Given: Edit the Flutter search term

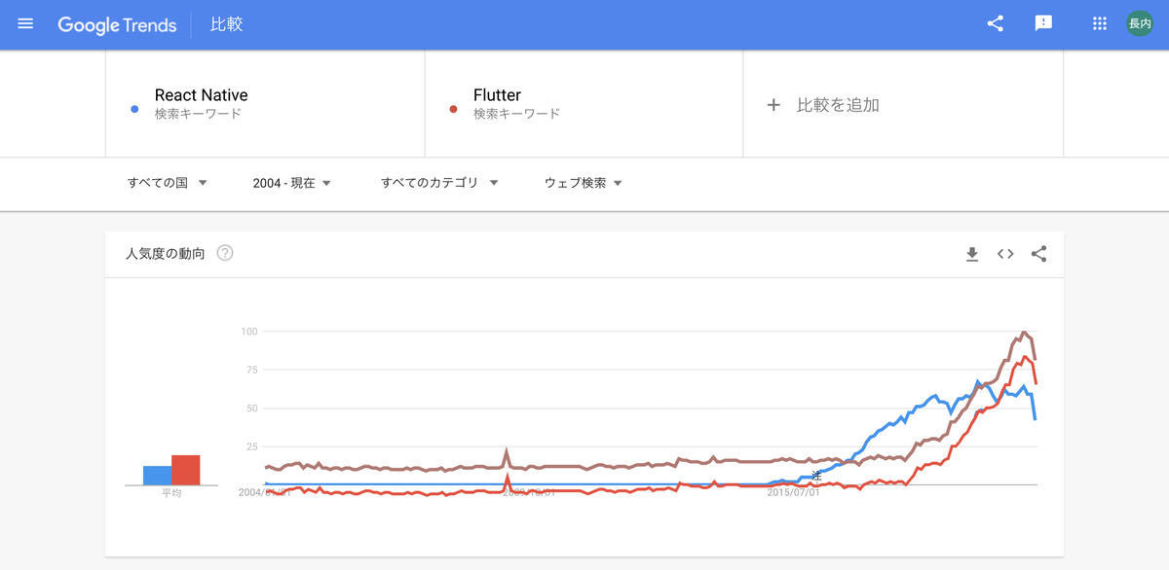Looking at the screenshot, I should coord(497,95).
